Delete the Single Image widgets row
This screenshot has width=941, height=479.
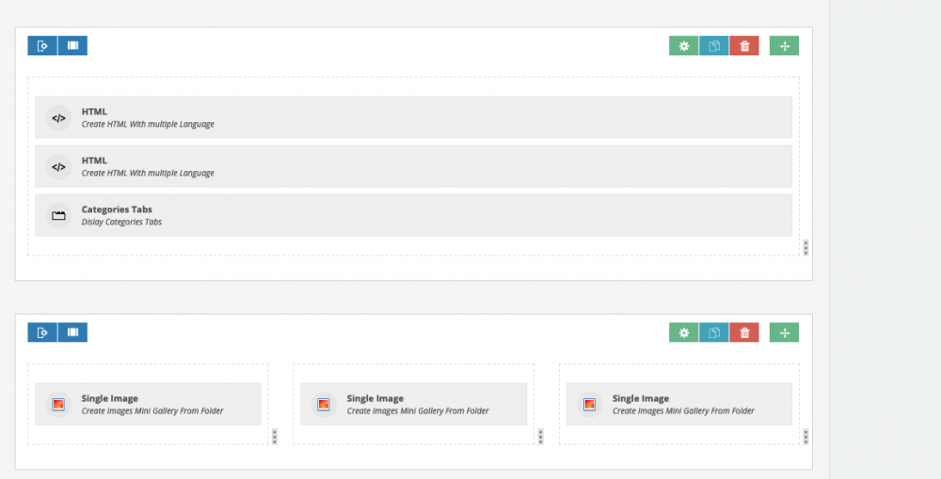click(x=744, y=332)
